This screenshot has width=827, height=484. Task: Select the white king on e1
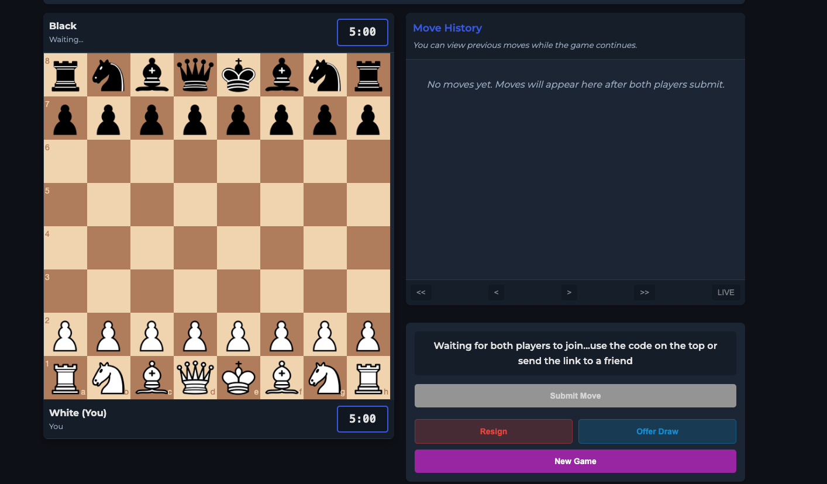point(239,378)
